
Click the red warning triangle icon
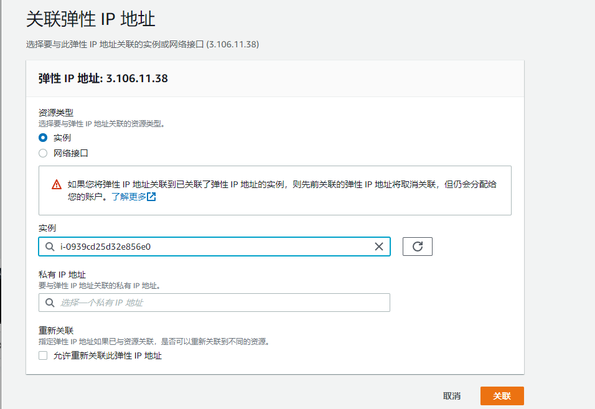[57, 184]
